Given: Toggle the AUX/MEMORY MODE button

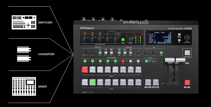Looking at the screenshot, I should (146, 61).
